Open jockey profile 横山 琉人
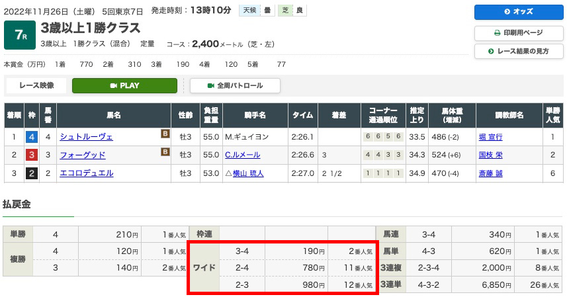This screenshot has width=567, height=301. click(x=247, y=173)
